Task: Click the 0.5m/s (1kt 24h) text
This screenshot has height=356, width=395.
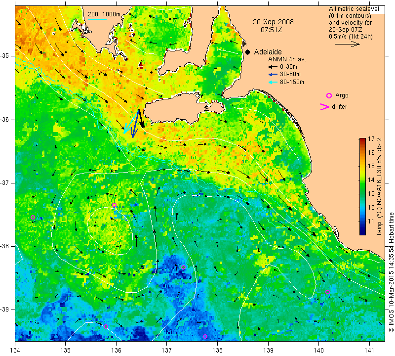Action: click(351, 36)
